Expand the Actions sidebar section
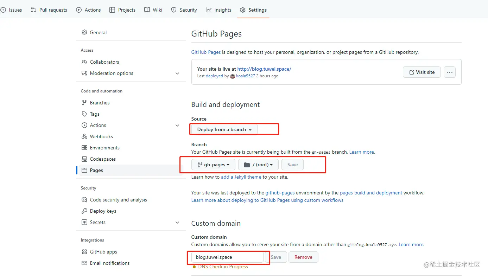 (177, 125)
